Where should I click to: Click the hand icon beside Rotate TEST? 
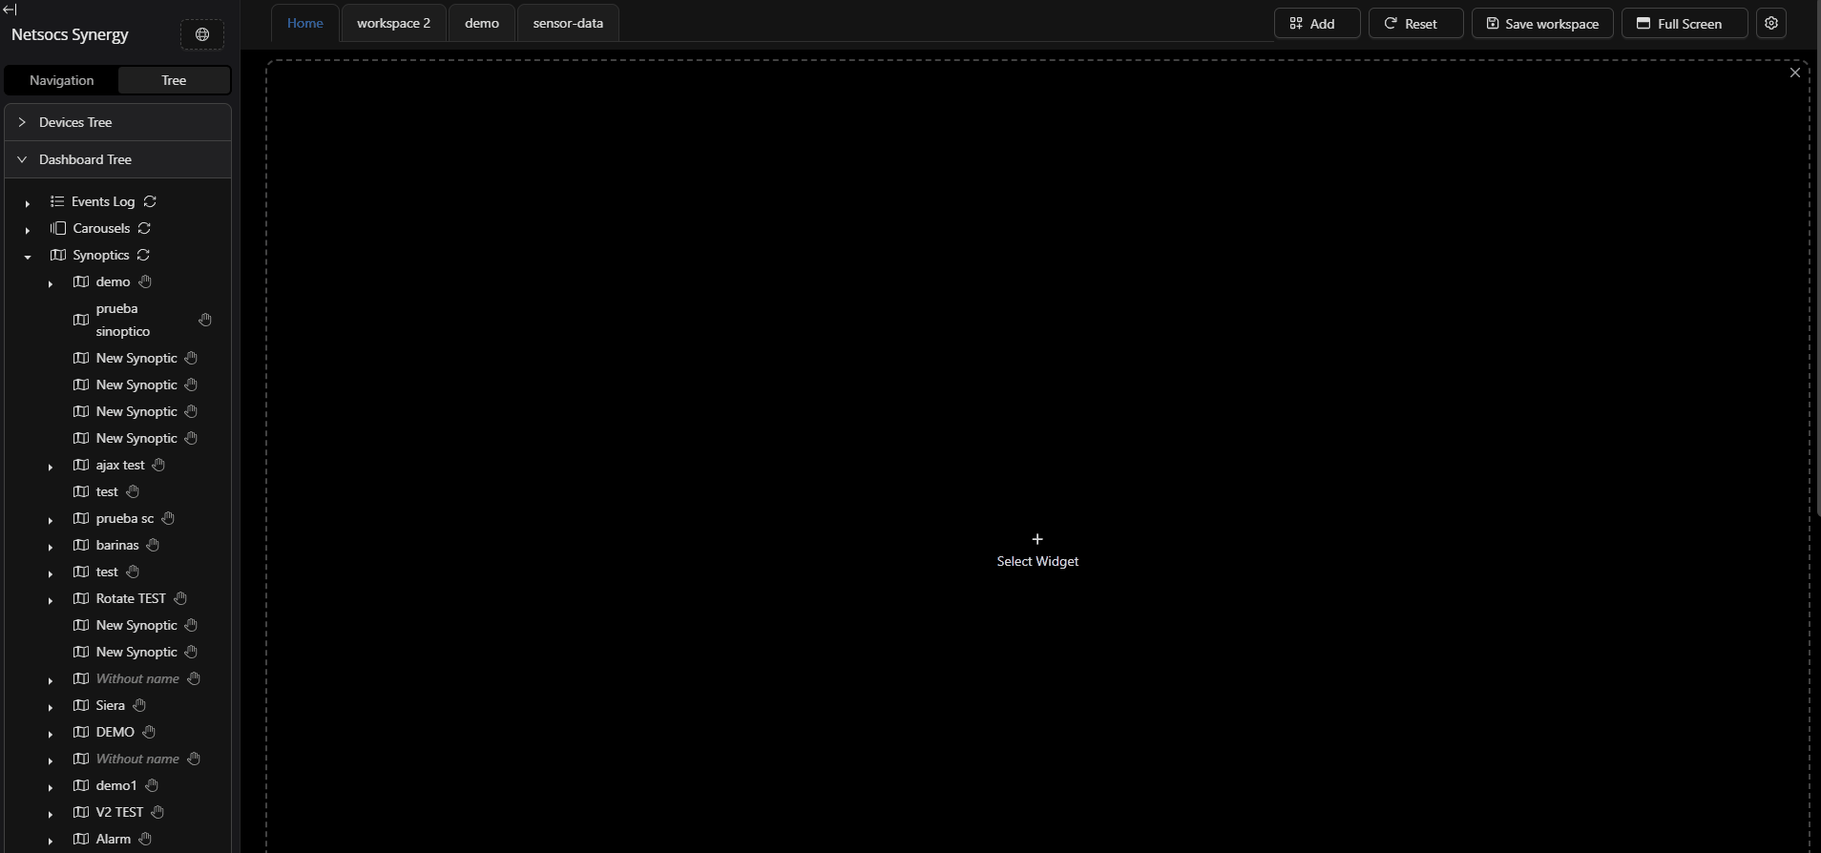(180, 598)
